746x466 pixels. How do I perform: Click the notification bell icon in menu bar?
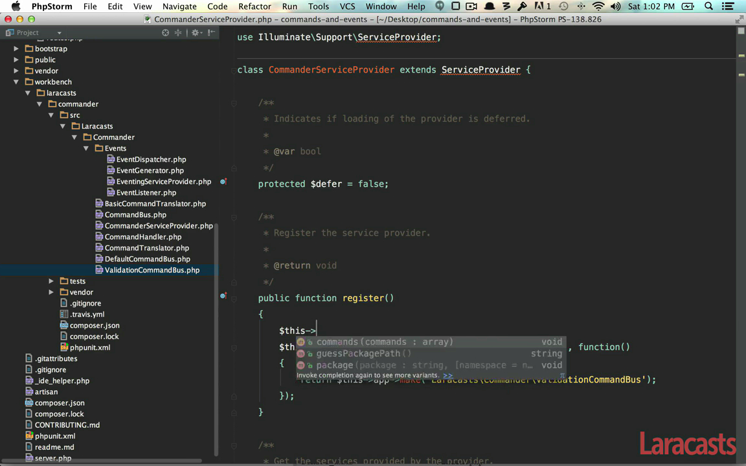click(x=489, y=6)
